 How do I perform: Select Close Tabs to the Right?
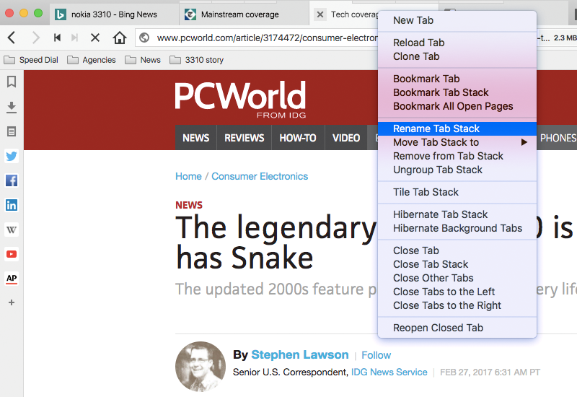coord(457,305)
